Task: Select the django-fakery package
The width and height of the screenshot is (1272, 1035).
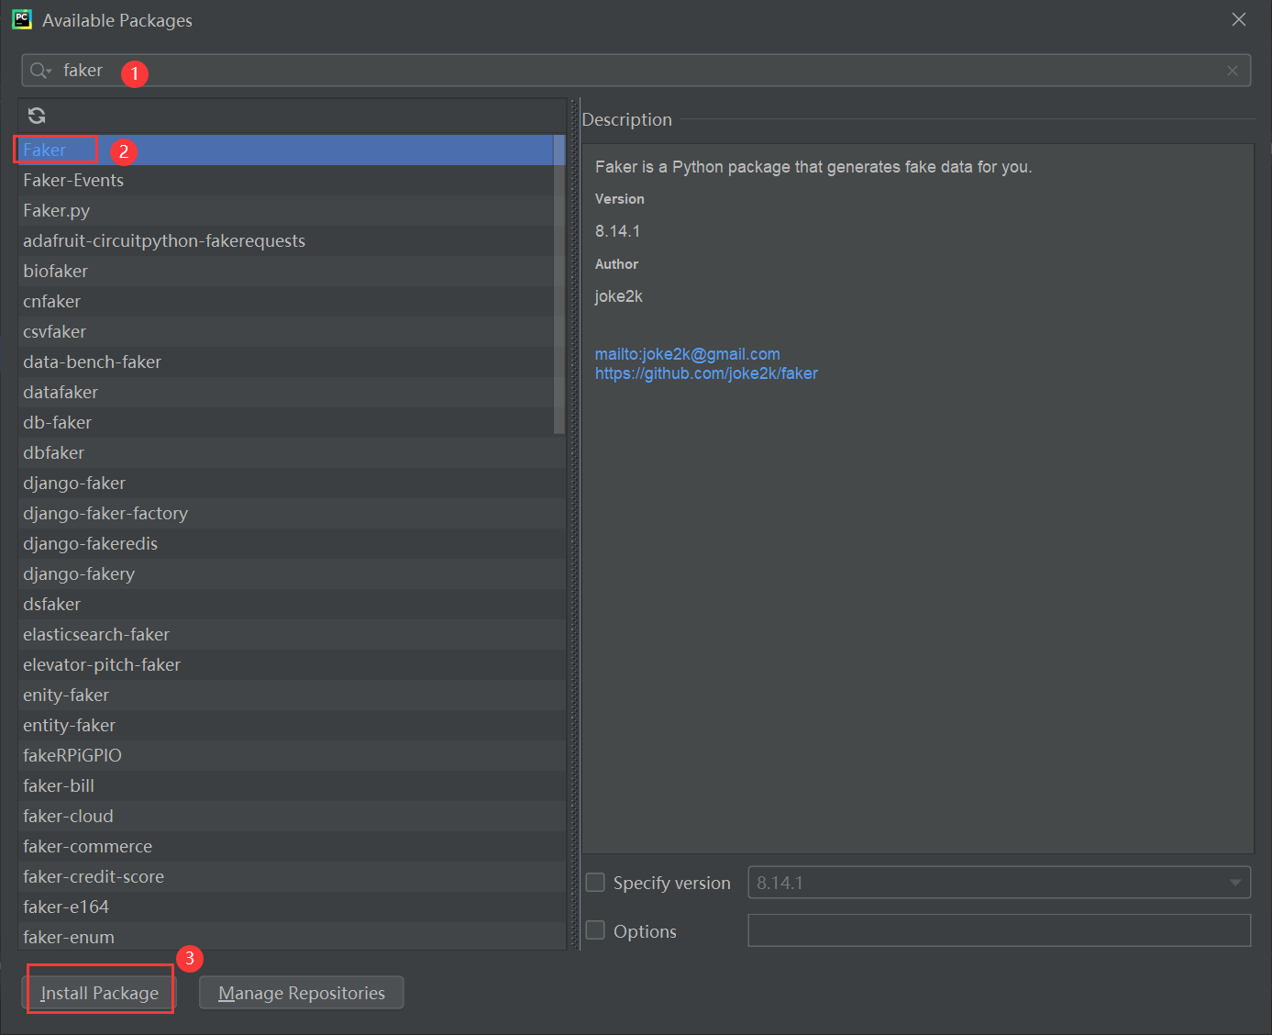Action: pos(292,574)
